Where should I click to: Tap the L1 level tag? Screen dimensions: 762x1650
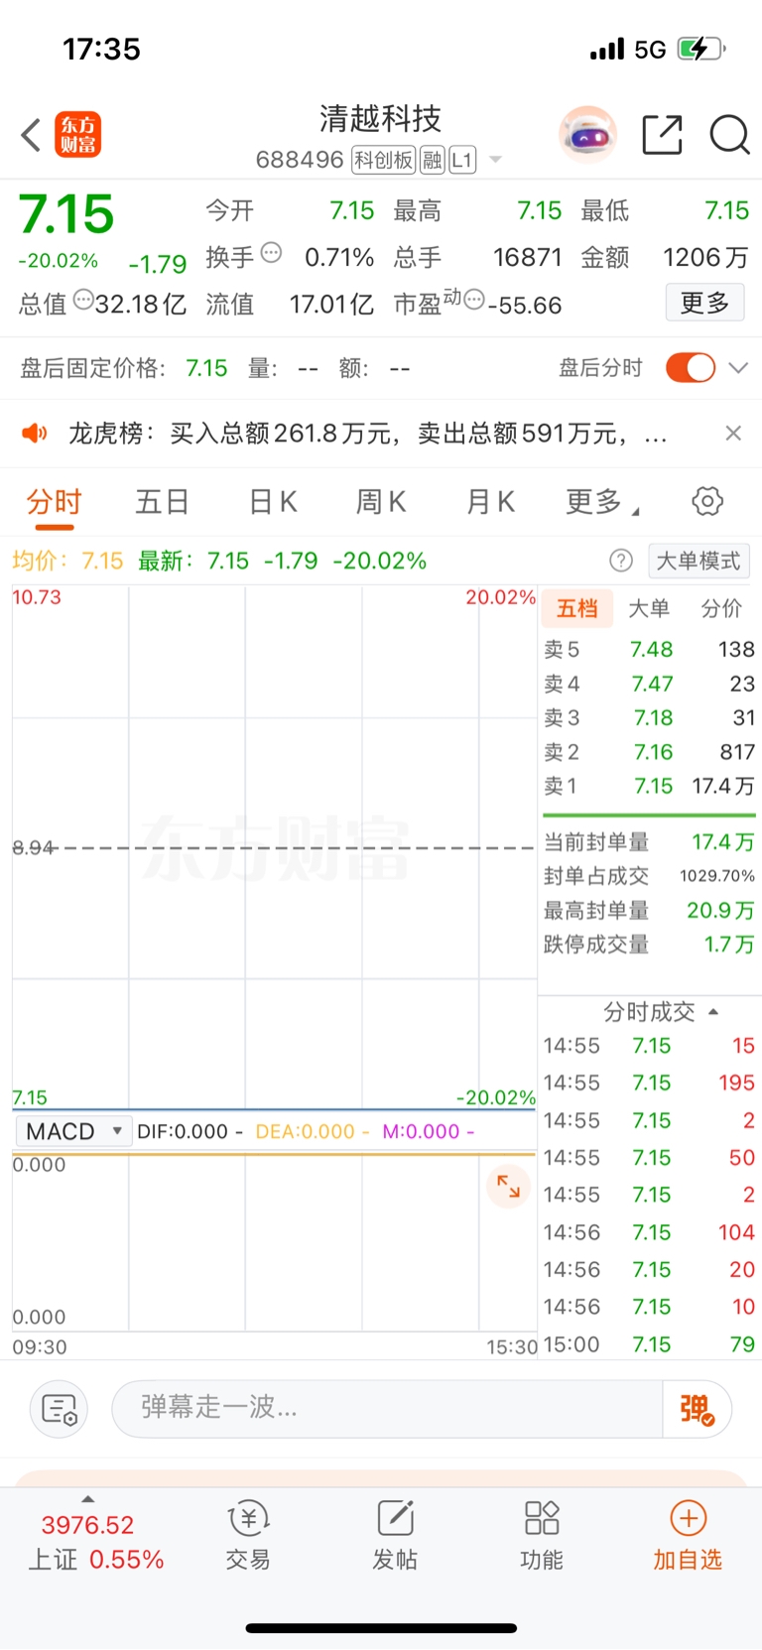[462, 160]
